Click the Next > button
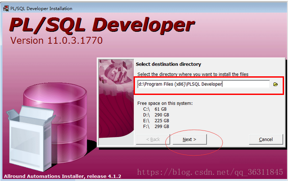This screenshot has height=181, width=288. point(189,139)
